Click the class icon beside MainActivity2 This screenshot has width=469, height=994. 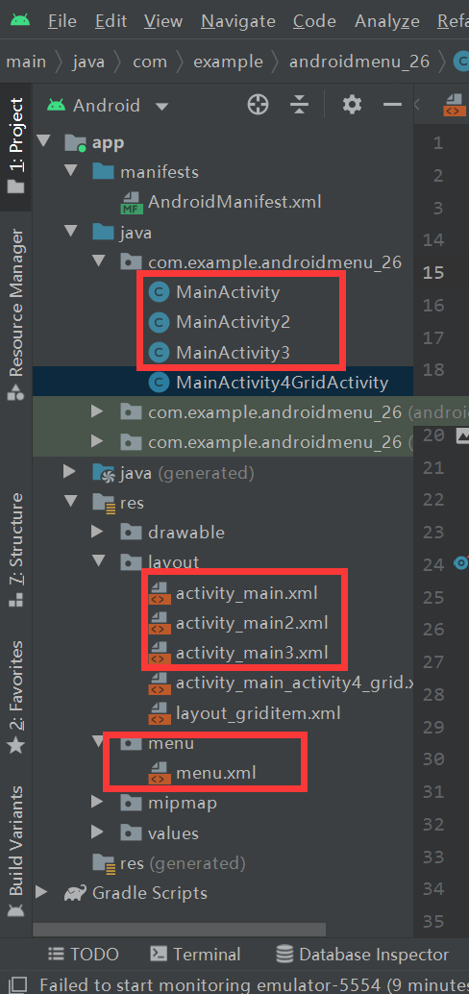click(x=159, y=322)
